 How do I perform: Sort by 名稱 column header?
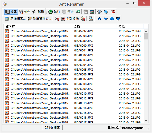tap(94, 26)
